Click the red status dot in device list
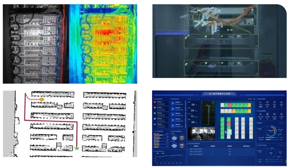Viewport: 294px width, 167px height. click(x=155, y=102)
